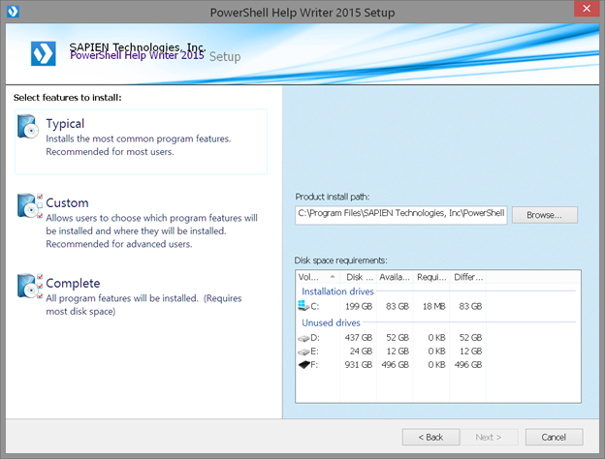Click the F: external drive icon
This screenshot has width=605, height=459.
pos(304,364)
